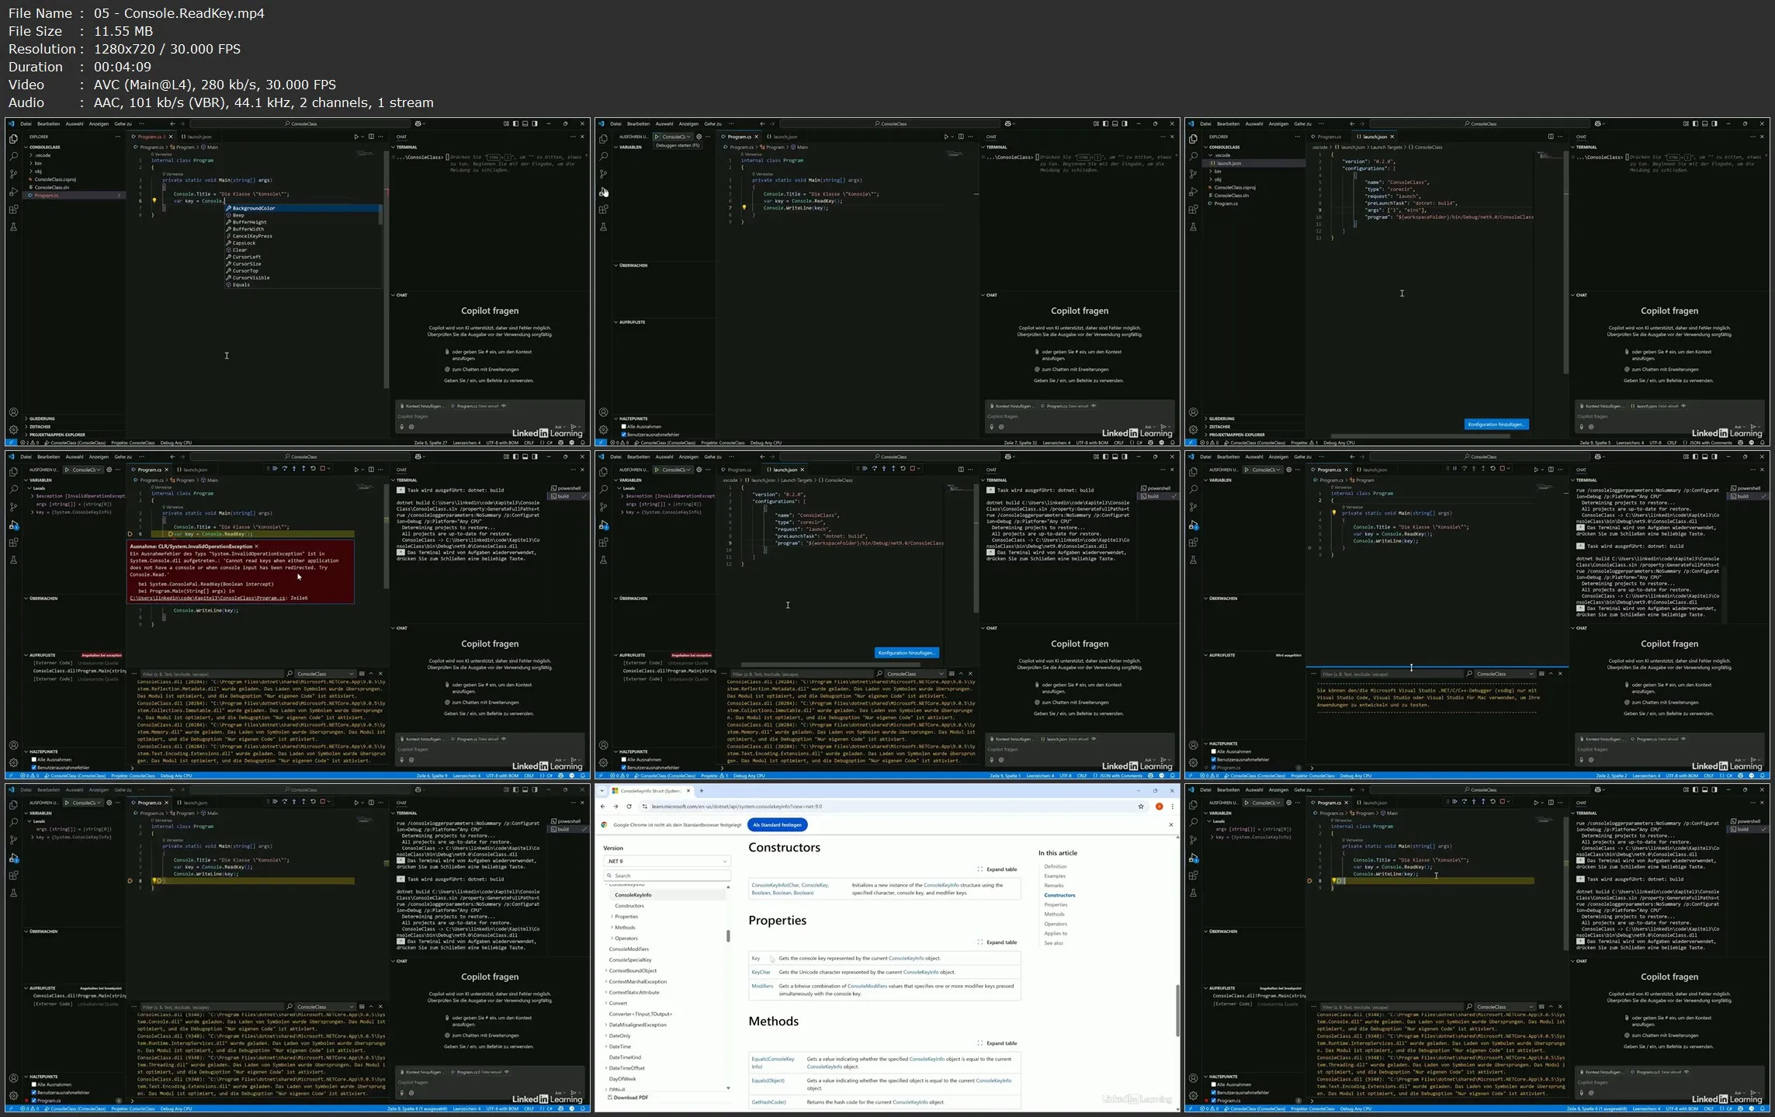Click Remarks under In this article in Chrome
This screenshot has width=1775, height=1117.
point(1053,886)
